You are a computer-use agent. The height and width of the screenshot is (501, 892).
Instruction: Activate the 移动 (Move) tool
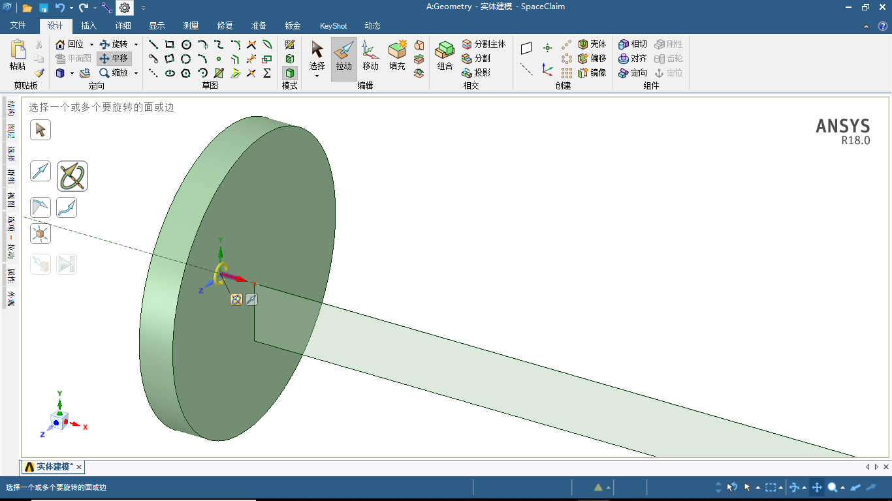pyautogui.click(x=370, y=57)
